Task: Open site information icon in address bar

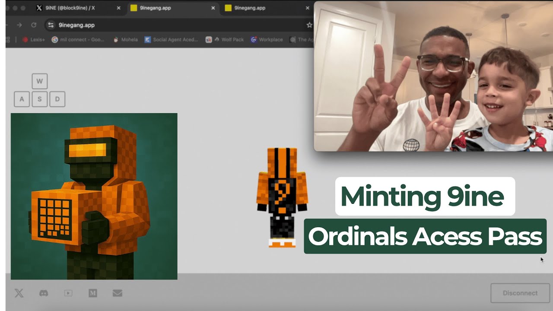Action: pos(51,25)
